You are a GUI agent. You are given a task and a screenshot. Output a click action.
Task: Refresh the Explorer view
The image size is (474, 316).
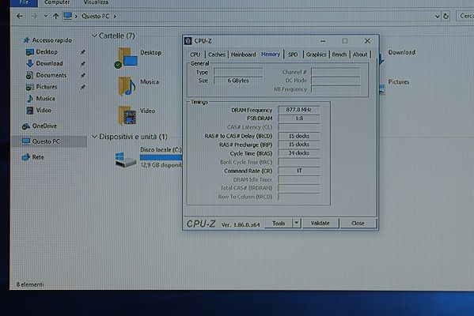point(446,17)
